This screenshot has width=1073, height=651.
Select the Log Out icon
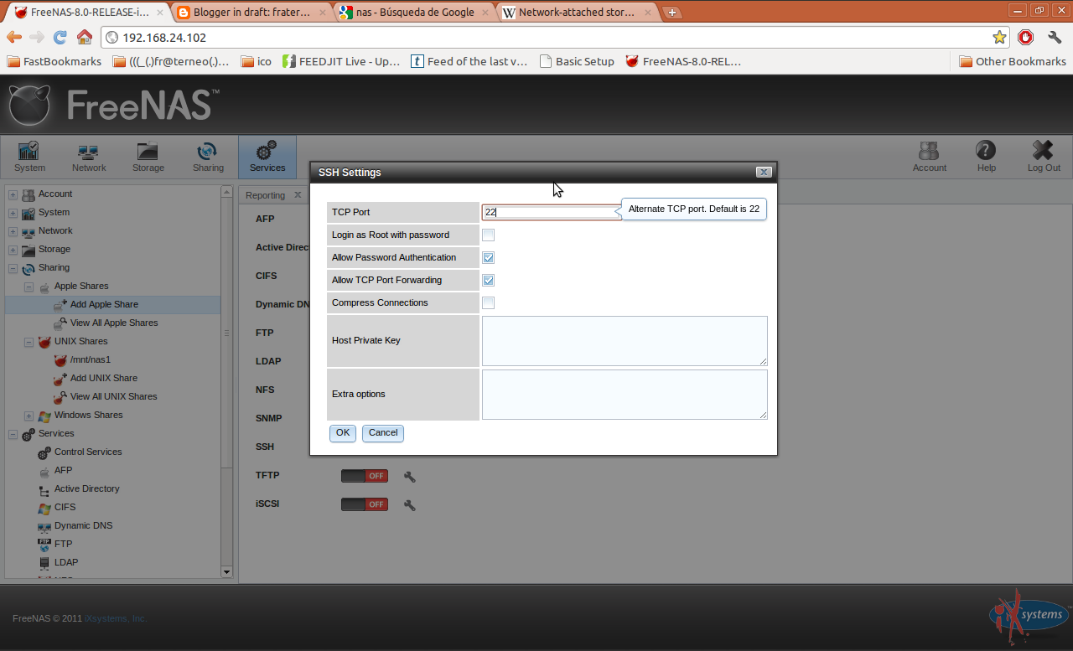point(1043,156)
